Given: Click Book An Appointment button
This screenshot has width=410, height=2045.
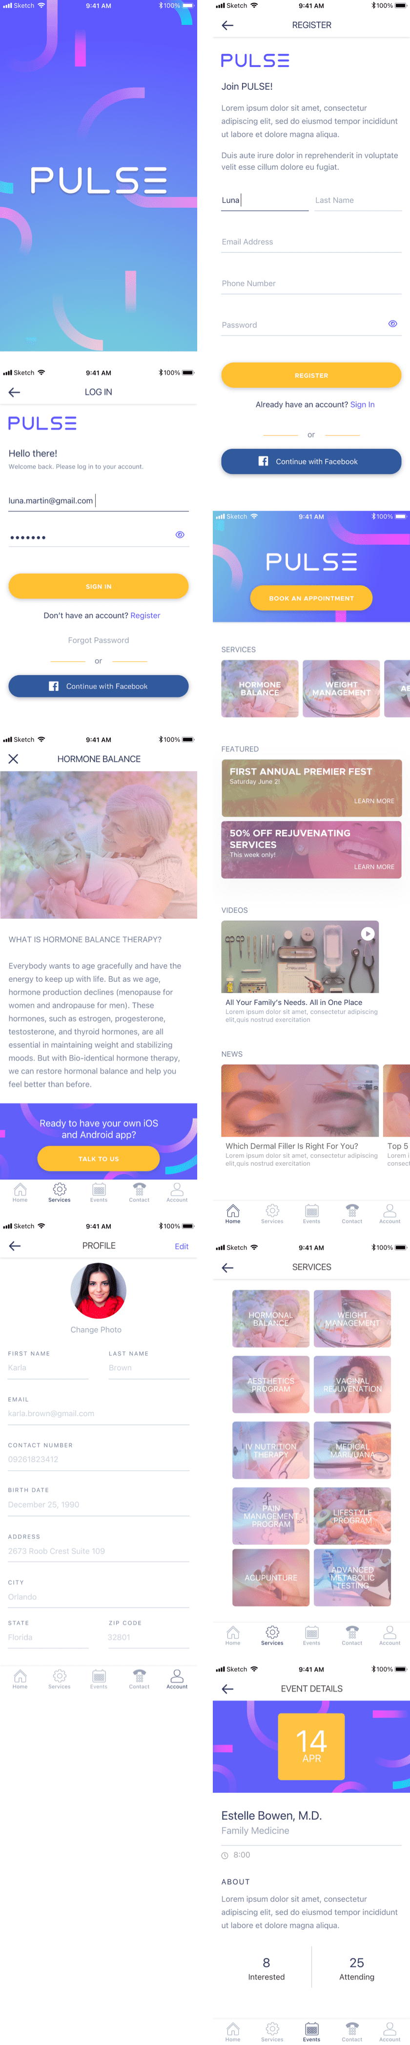Looking at the screenshot, I should click(311, 598).
